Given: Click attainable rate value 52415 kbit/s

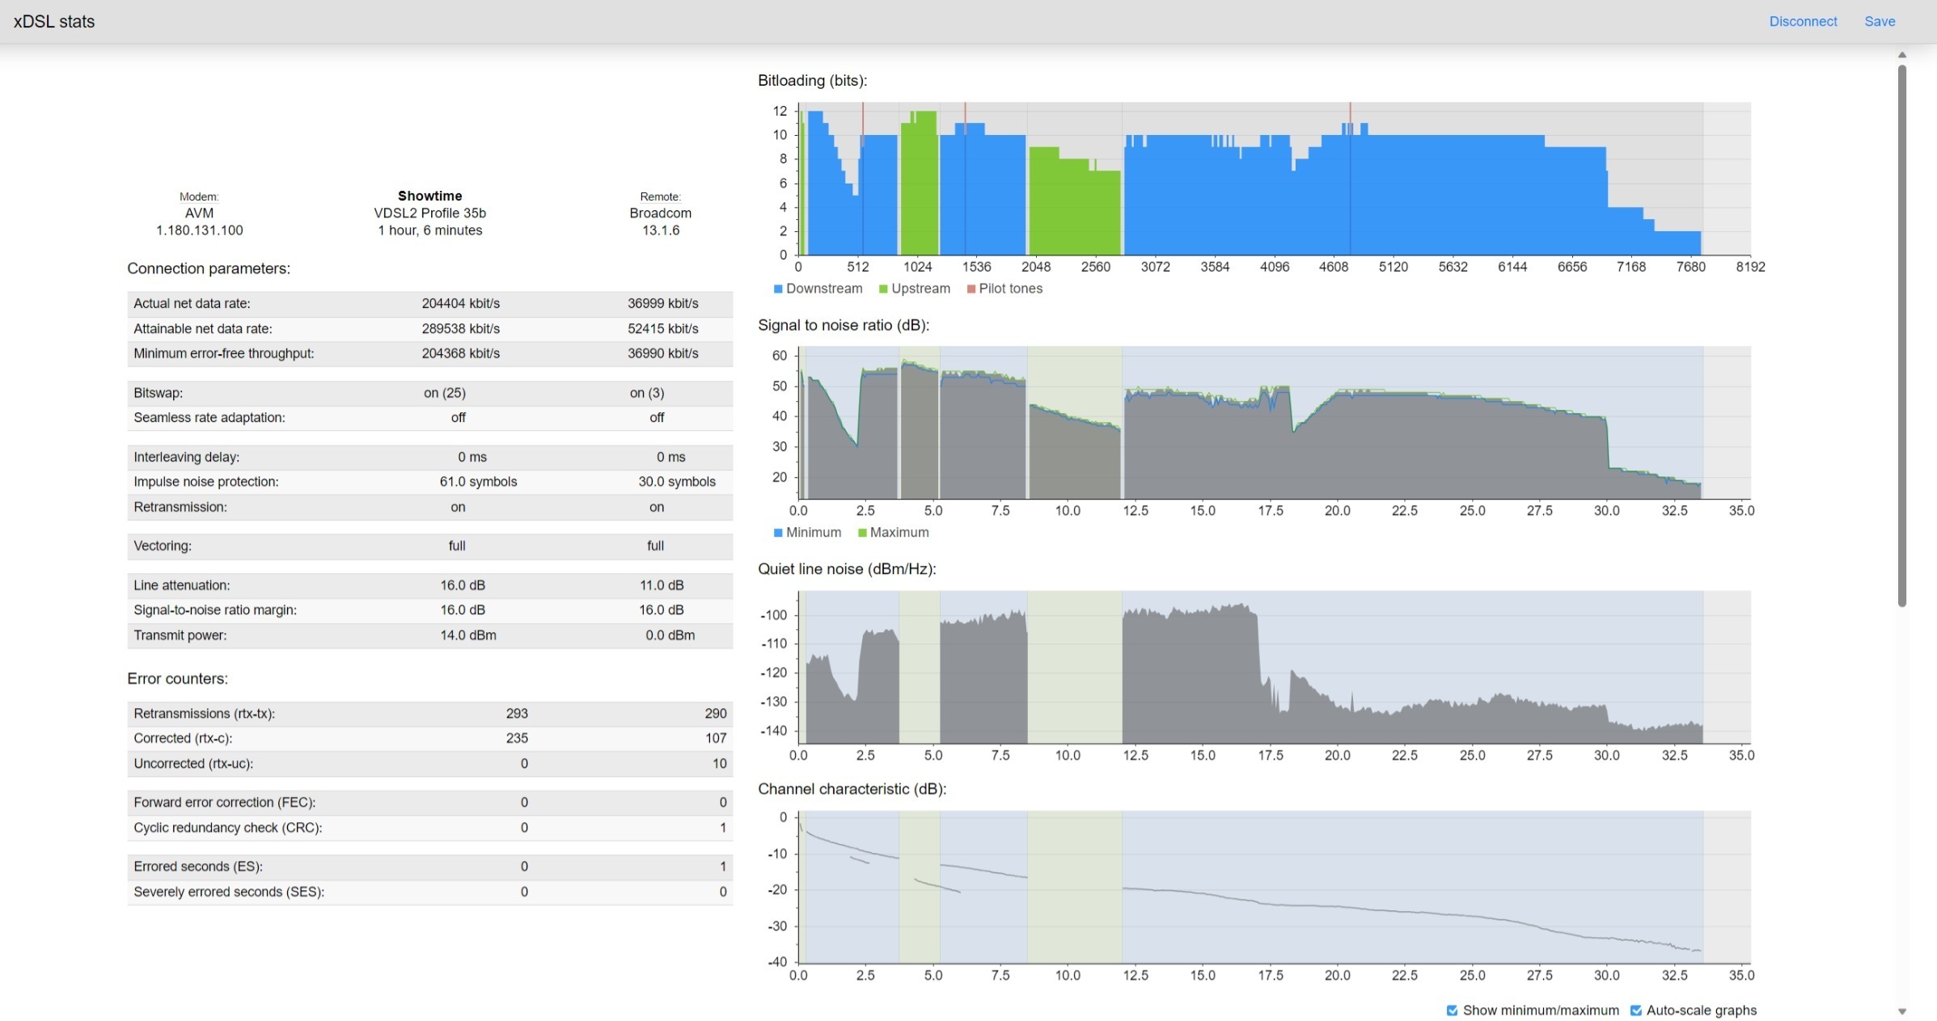Looking at the screenshot, I should click(662, 329).
